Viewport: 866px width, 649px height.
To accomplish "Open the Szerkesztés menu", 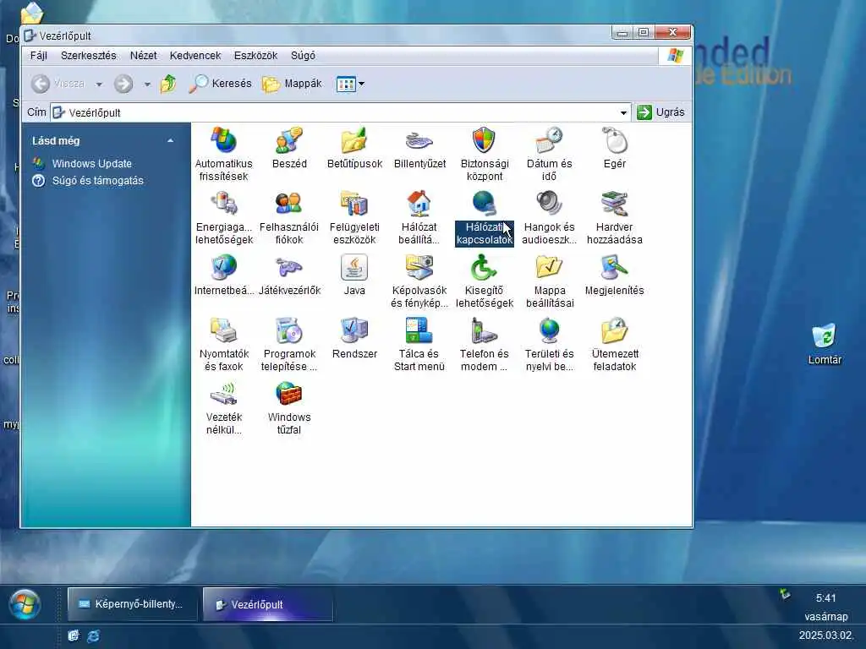I will tap(88, 56).
